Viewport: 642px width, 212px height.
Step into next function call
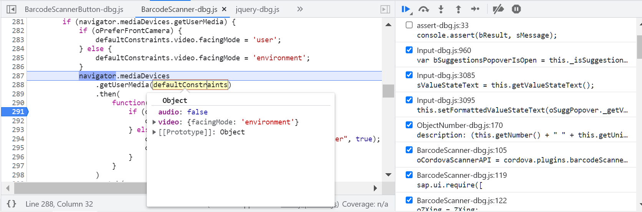[x=441, y=9]
